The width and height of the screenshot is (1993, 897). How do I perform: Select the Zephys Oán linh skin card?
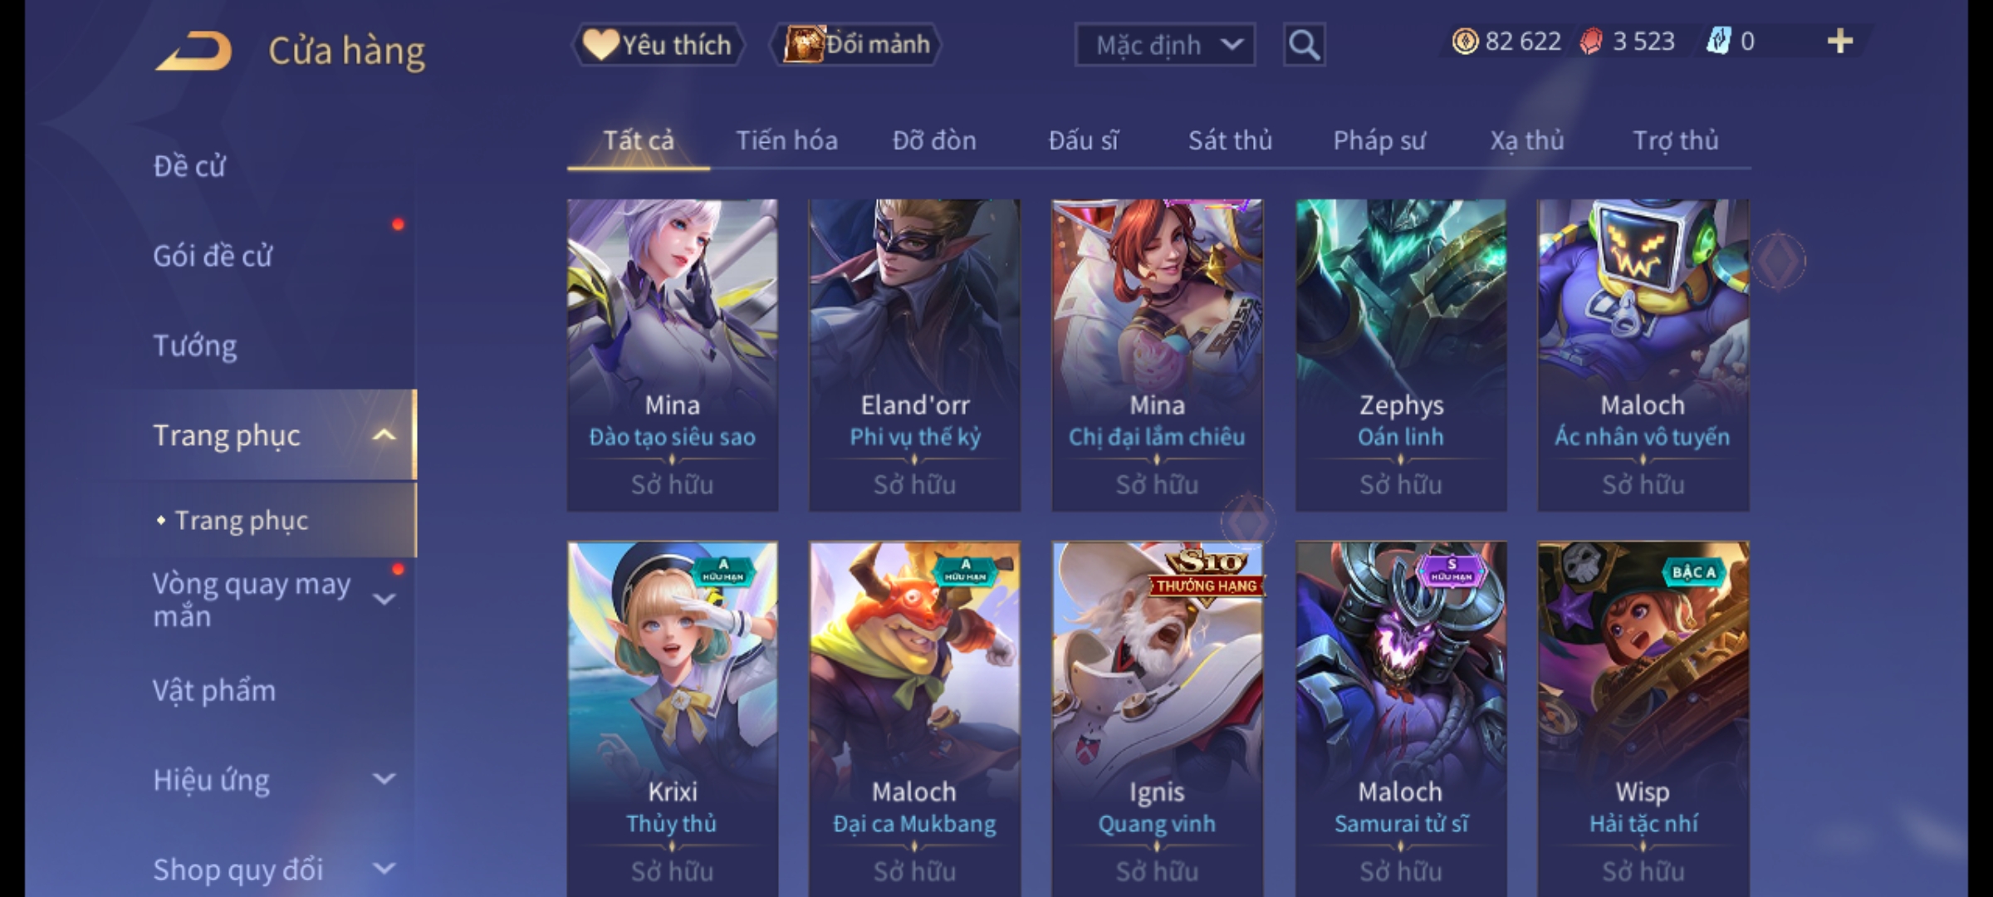click(1401, 355)
